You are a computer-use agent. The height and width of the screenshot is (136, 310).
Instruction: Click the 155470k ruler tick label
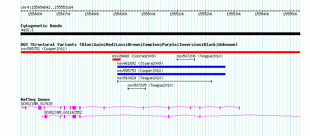64,14
